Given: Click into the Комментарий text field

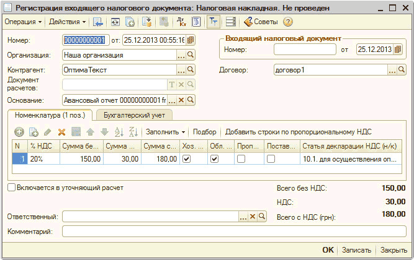Looking at the screenshot, I should pyautogui.click(x=233, y=232).
